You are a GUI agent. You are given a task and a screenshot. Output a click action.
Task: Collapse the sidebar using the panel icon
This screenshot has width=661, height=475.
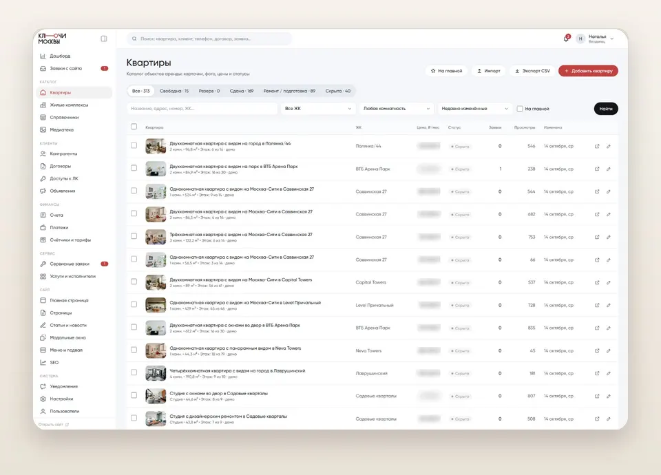pyautogui.click(x=104, y=39)
